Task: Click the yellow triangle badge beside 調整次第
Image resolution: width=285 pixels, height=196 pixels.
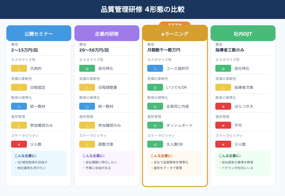Action: tap(87, 144)
